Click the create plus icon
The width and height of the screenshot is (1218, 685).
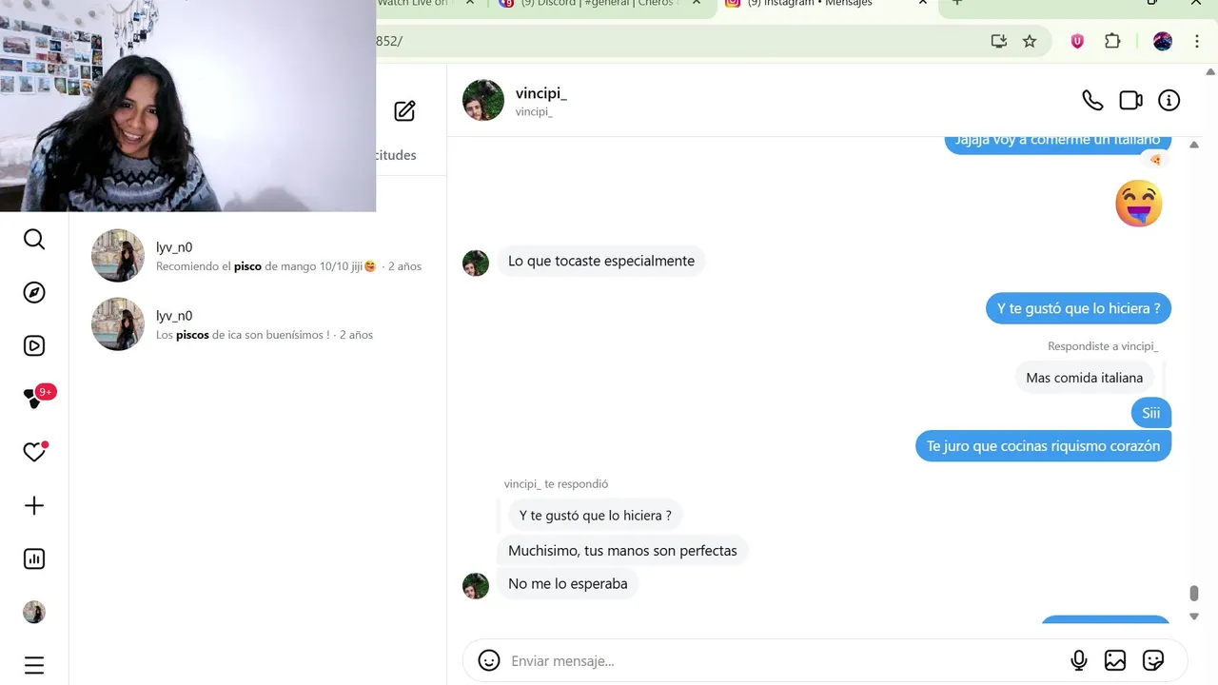(34, 506)
